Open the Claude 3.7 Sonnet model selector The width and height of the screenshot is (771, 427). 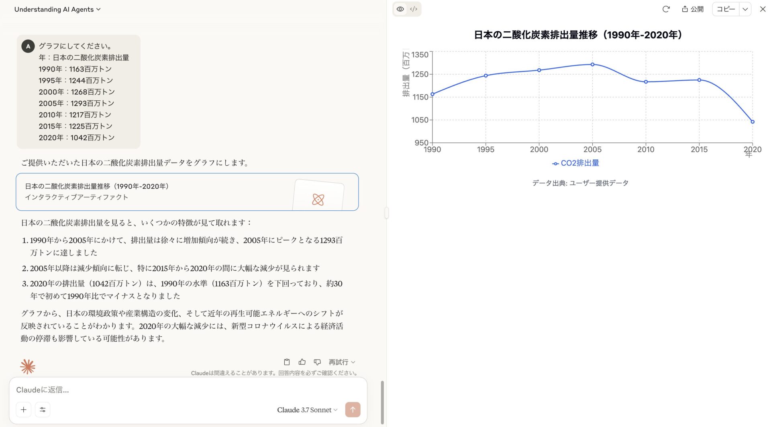307,410
